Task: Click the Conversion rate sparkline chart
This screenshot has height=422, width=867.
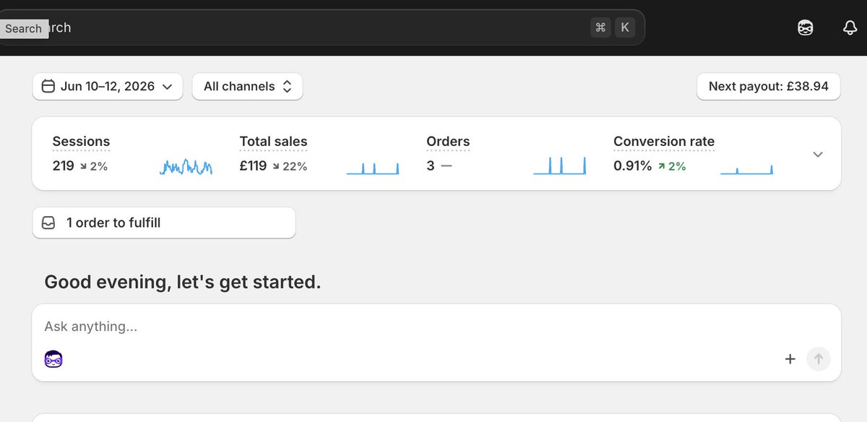Action: tap(747, 170)
